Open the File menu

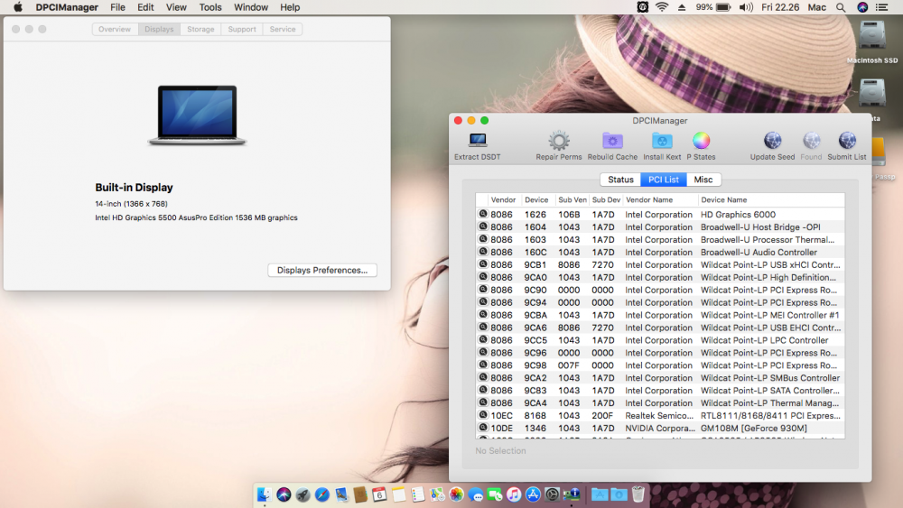[x=117, y=7]
